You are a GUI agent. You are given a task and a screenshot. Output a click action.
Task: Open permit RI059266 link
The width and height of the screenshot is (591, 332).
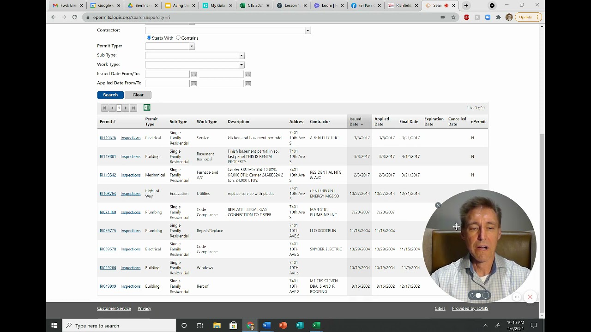(108, 268)
